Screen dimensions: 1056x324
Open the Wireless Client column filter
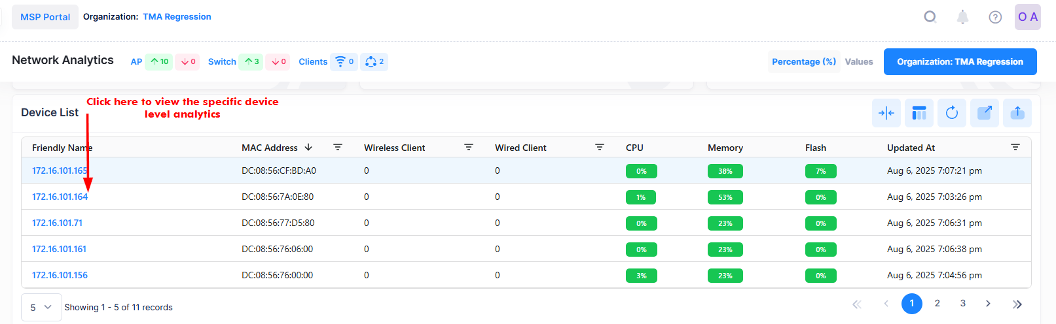click(469, 148)
